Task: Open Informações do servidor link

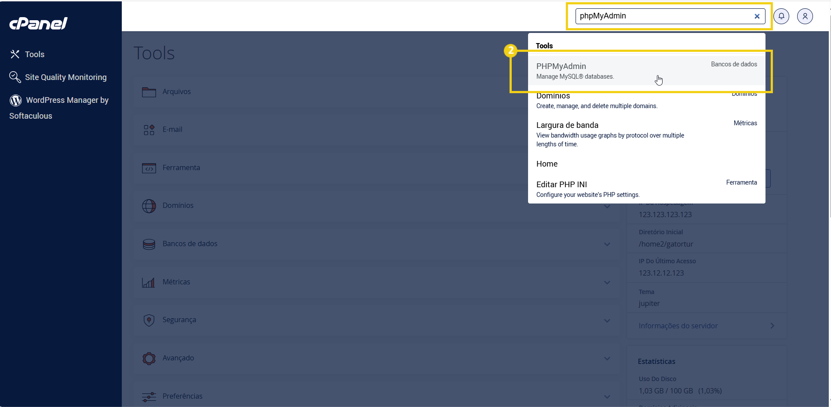Action: coord(678,326)
